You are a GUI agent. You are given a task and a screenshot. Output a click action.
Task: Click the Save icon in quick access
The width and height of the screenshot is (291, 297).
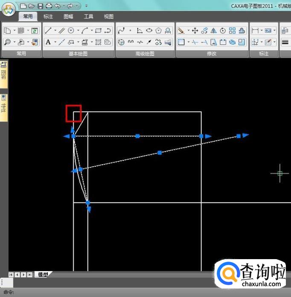coord(40,6)
